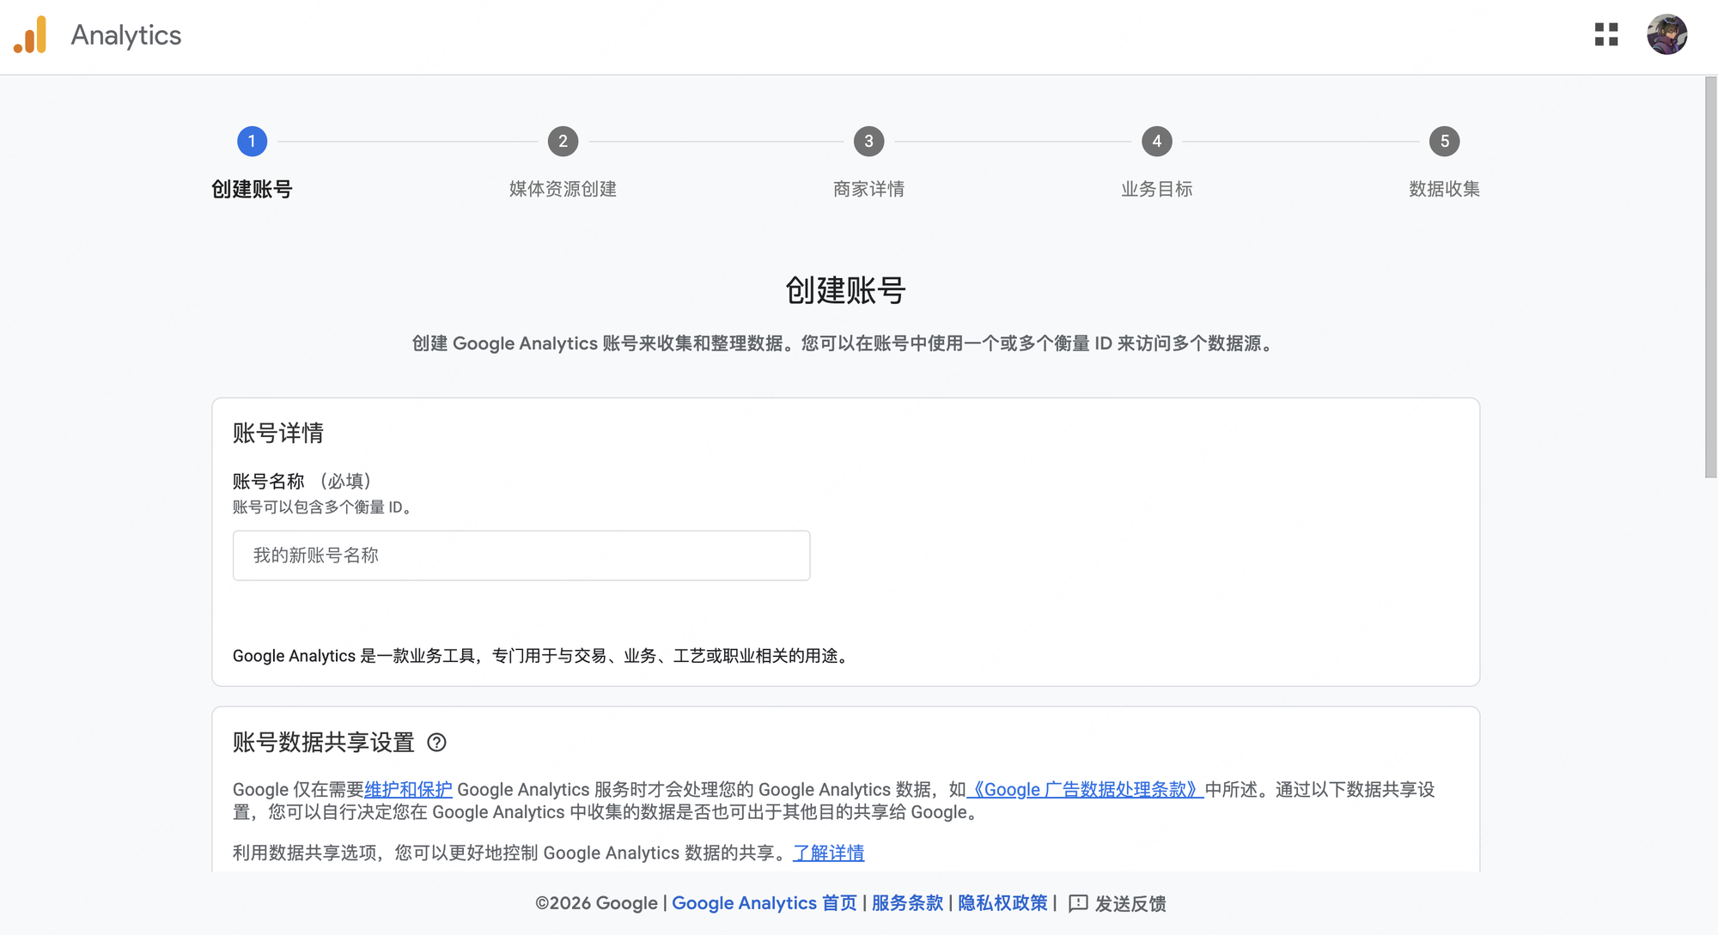
Task: Click the 账号可以包含多个衡量 ID hint text
Action: click(324, 507)
